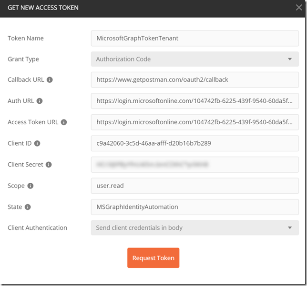Click the Access Token URL input field

pyautogui.click(x=195, y=122)
